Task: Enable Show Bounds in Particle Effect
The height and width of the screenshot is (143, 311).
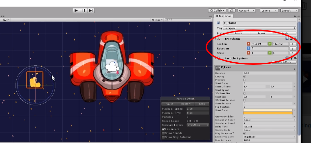Action: 163,133
